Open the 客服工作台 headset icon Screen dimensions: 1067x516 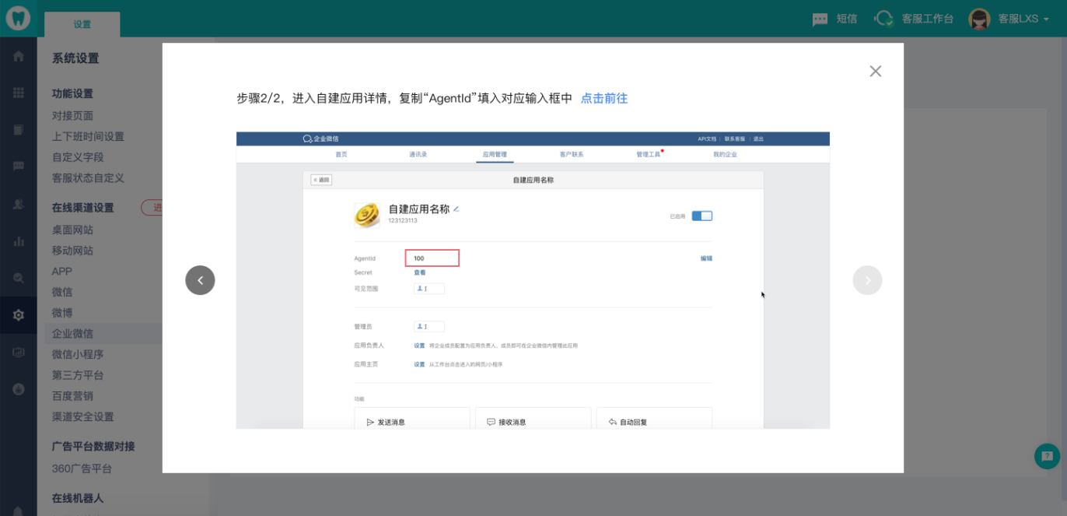pos(884,19)
